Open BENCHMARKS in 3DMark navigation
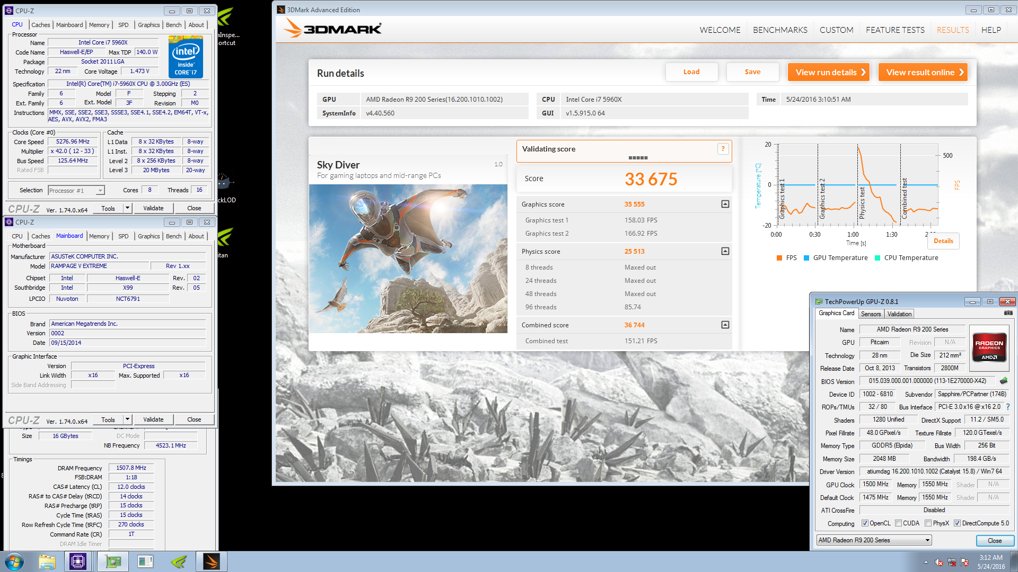This screenshot has width=1018, height=572. click(780, 30)
